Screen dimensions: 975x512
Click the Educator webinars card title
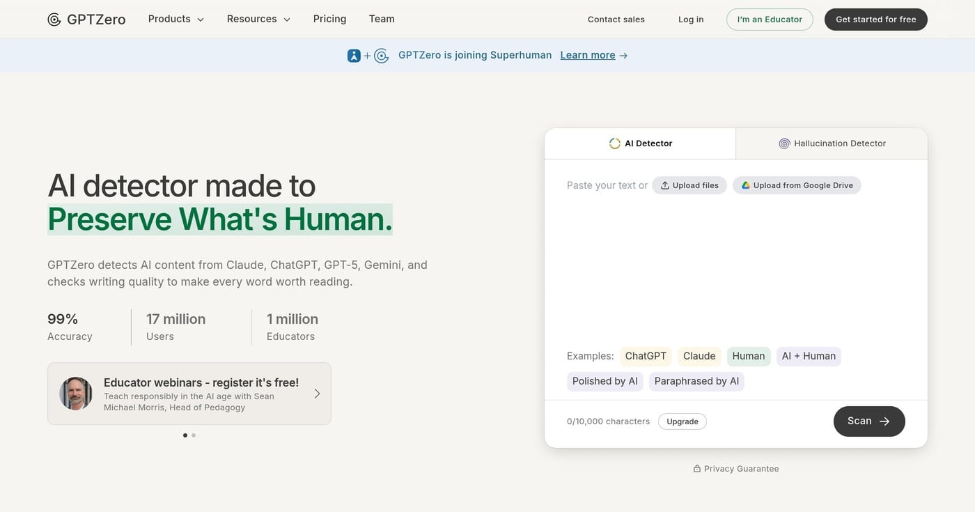click(x=201, y=382)
